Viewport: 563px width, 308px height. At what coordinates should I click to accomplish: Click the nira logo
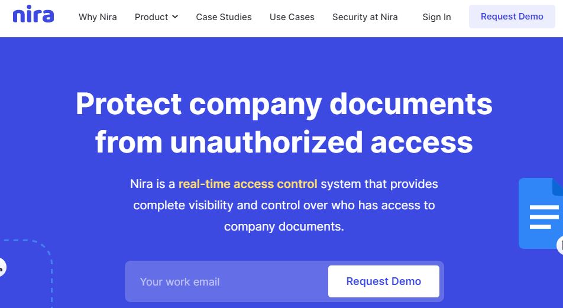[33, 14]
